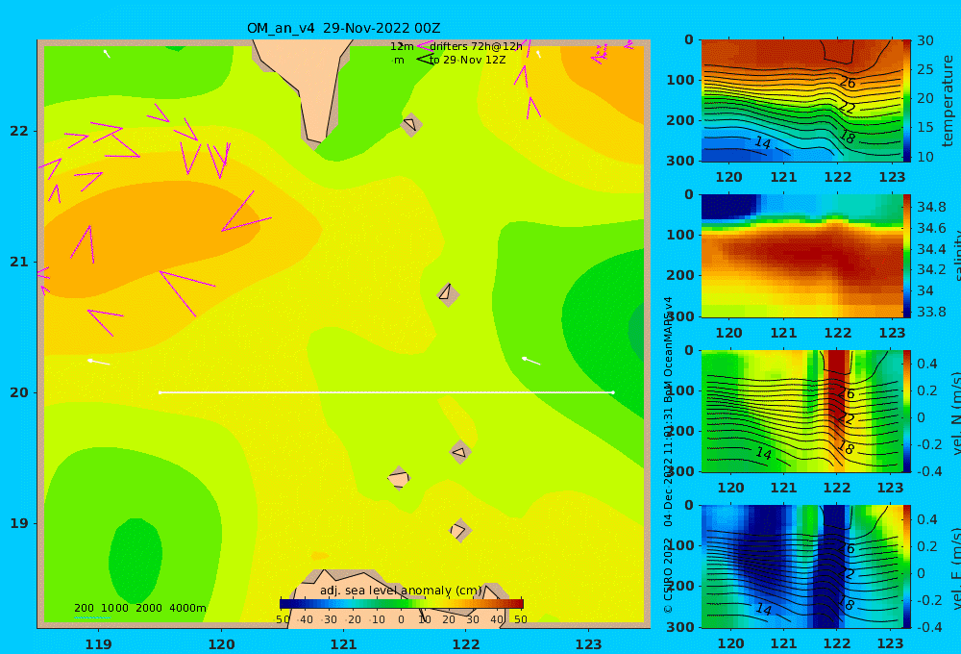Click latitude label '22' on main map
The image size is (961, 654).
point(19,132)
